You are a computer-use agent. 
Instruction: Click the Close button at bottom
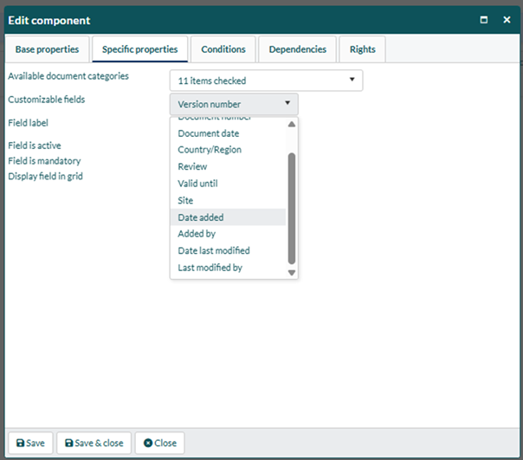(160, 443)
